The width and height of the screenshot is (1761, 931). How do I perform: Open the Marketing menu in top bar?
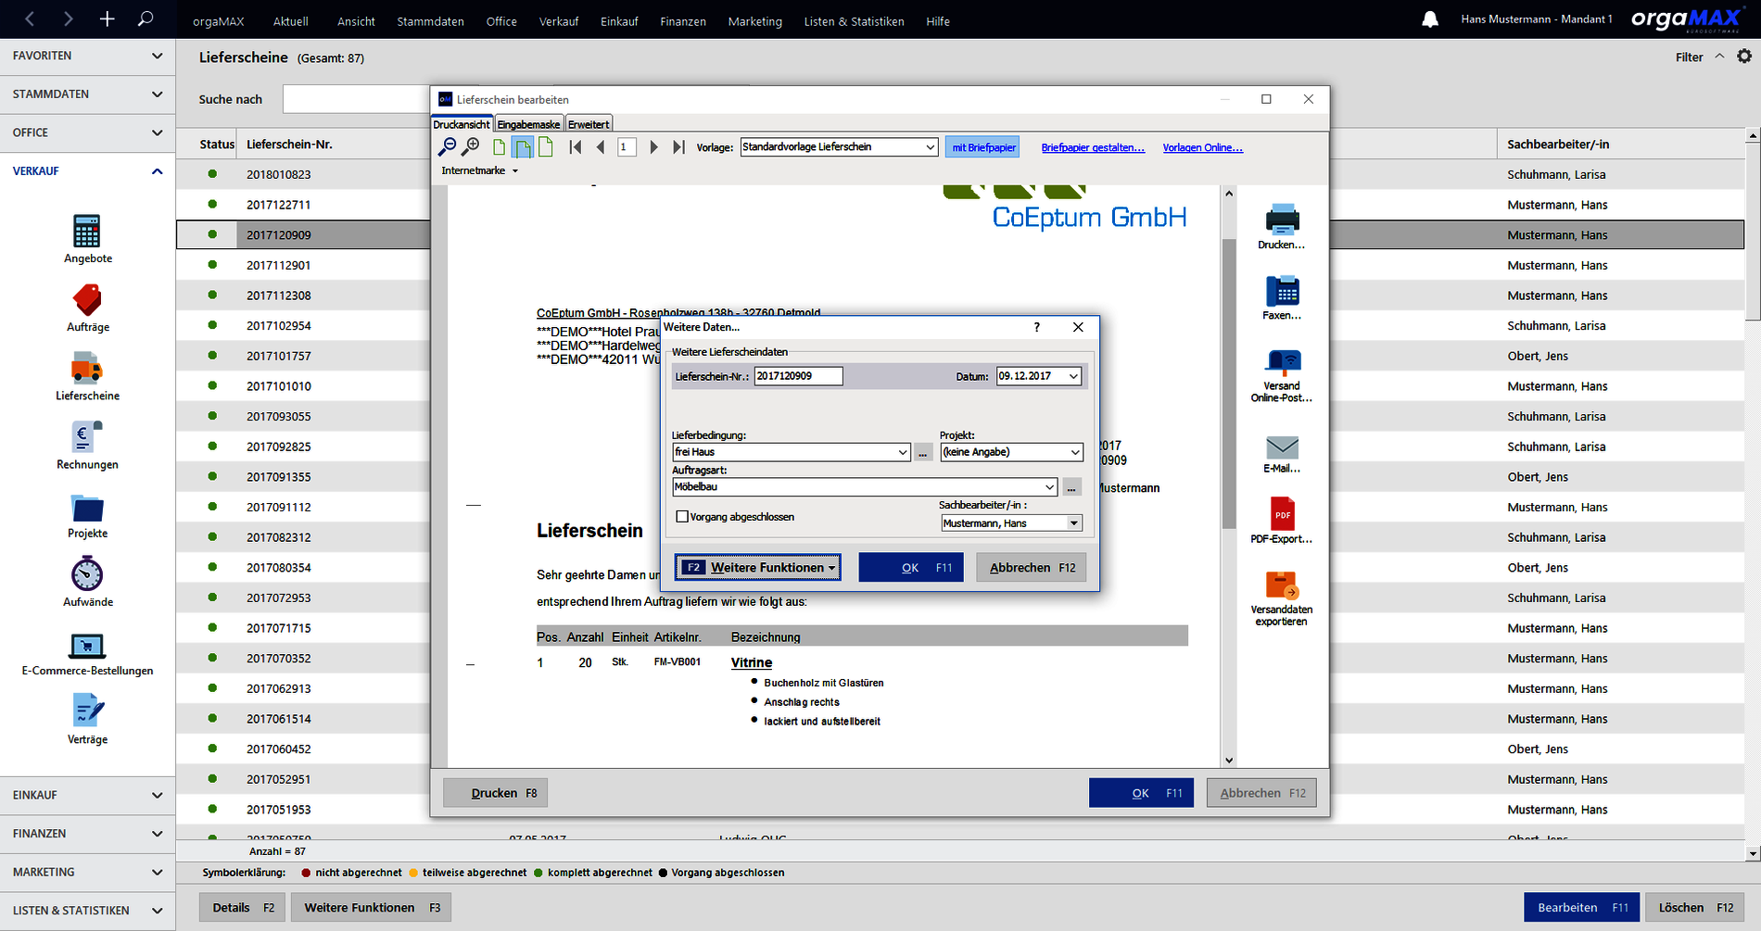pyautogui.click(x=754, y=21)
